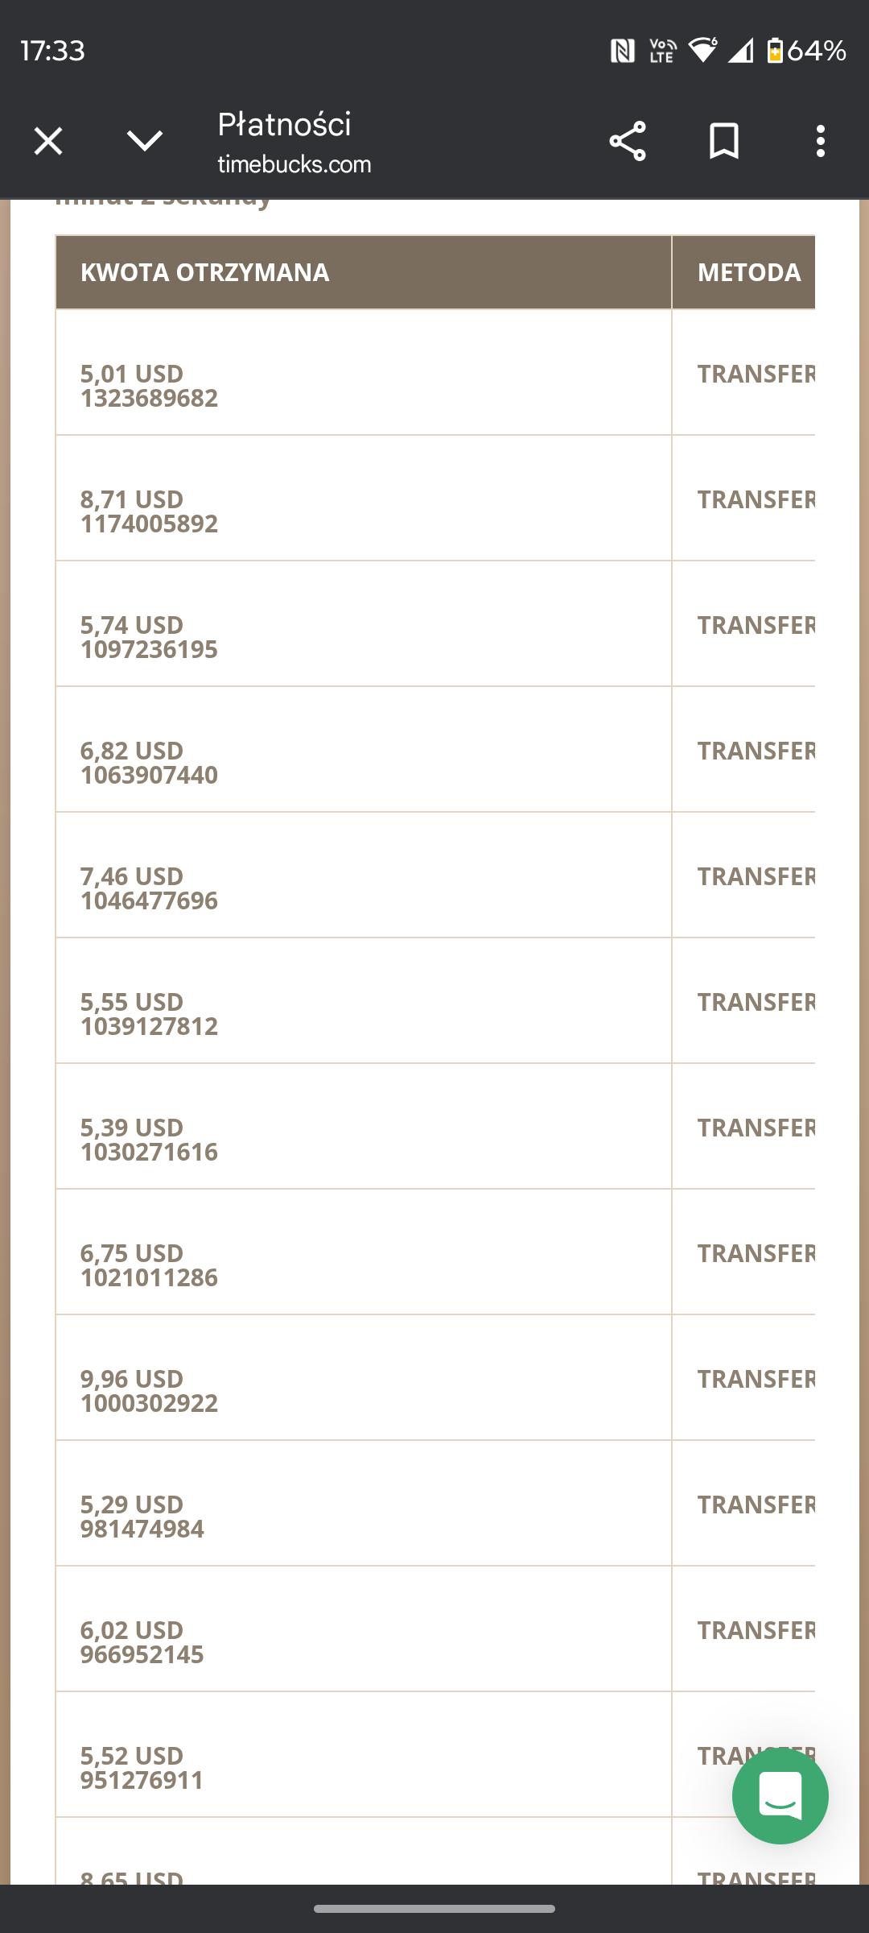Tap the share icon
The image size is (869, 1933).
click(x=628, y=142)
